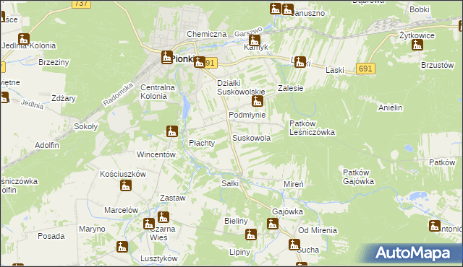This screenshot has width=463, height=267.
Task: Click the Sałki label
Action: 230,183
